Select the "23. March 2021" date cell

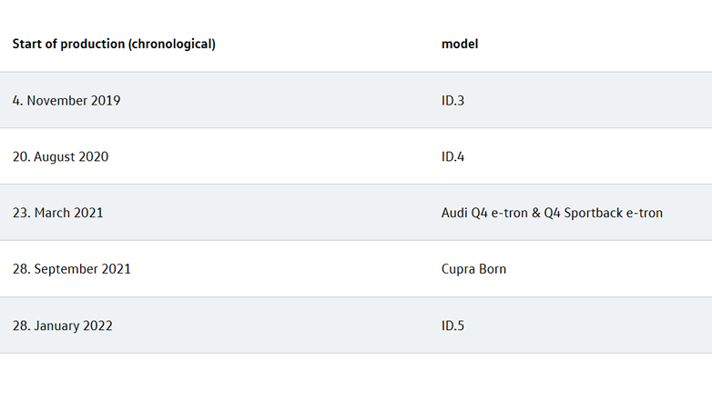pyautogui.click(x=57, y=213)
